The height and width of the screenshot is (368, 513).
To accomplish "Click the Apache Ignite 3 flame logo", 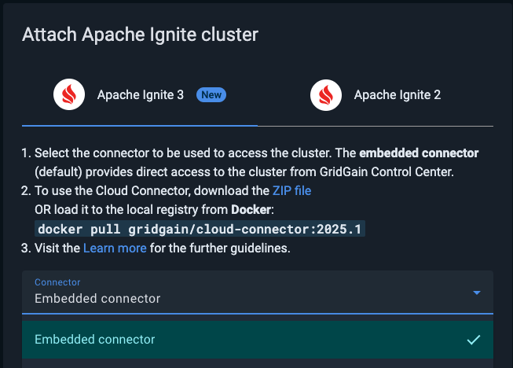I will pyautogui.click(x=69, y=95).
